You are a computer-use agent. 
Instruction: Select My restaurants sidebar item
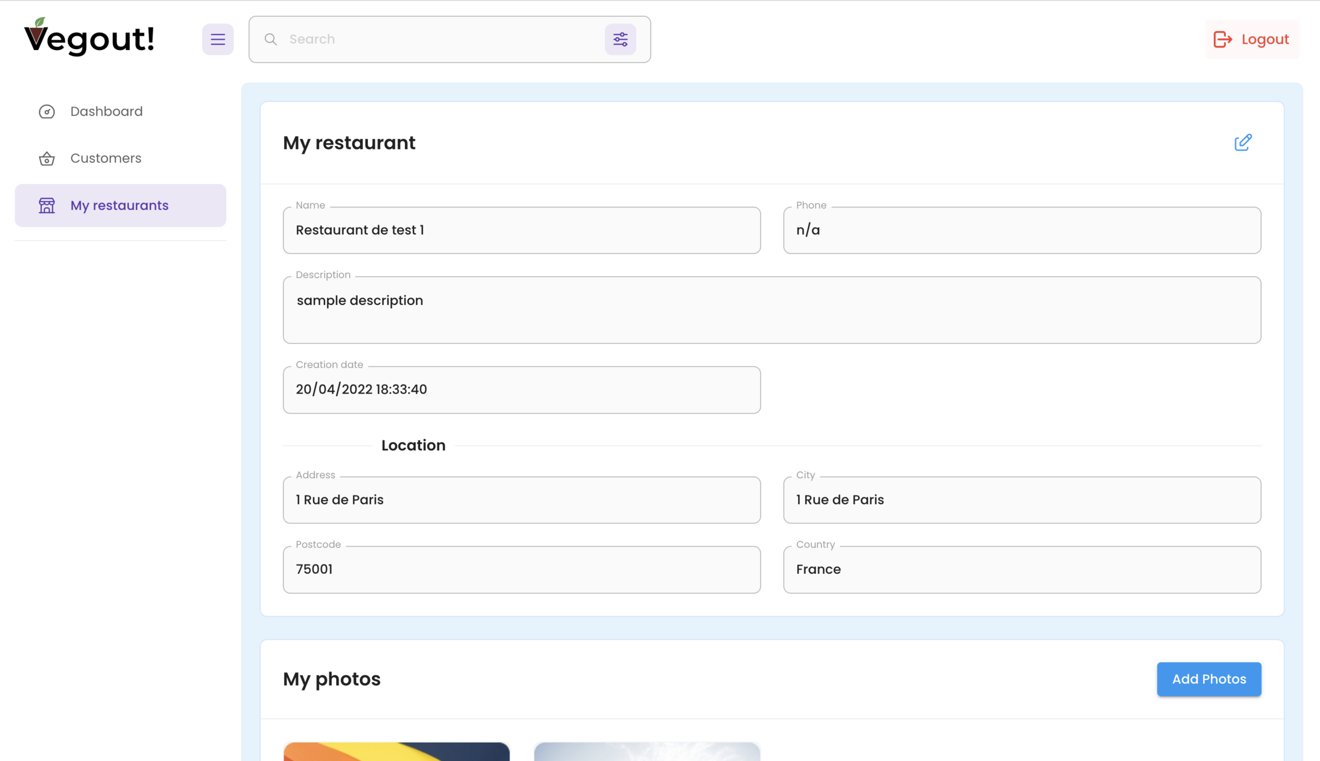point(120,205)
